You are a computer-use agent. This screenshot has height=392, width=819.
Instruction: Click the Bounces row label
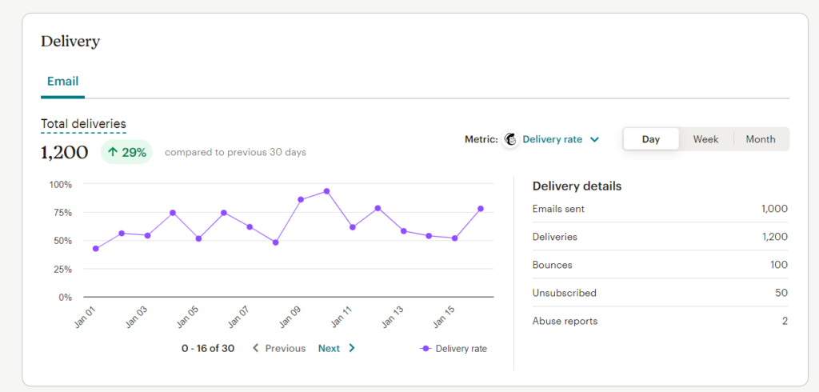552,265
